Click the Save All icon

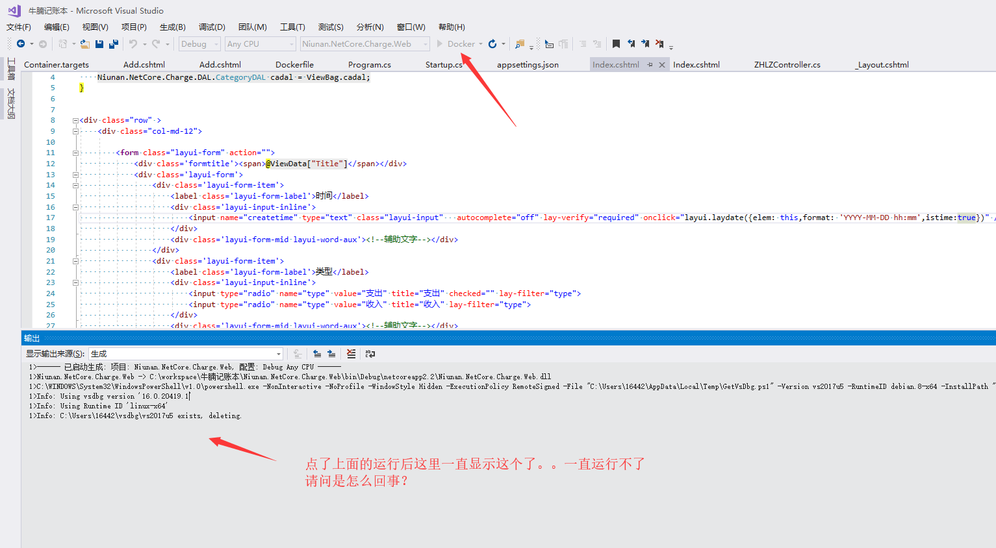point(114,44)
